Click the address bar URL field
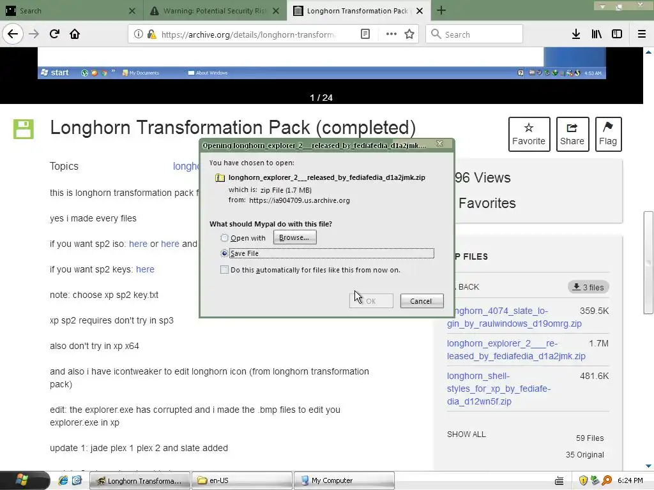The height and width of the screenshot is (490, 654). pos(248,34)
